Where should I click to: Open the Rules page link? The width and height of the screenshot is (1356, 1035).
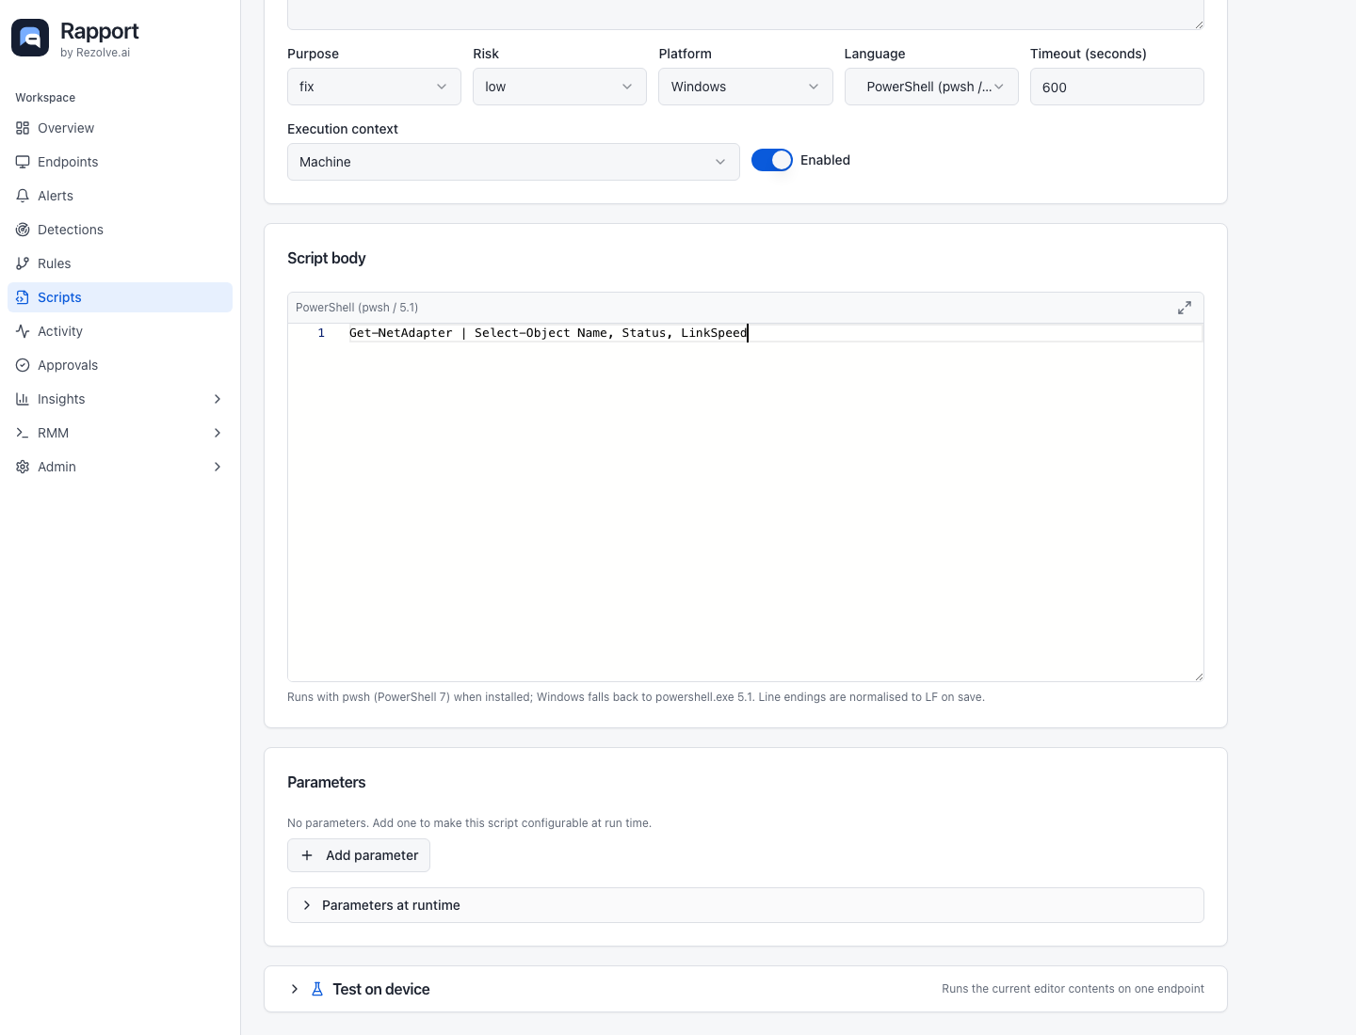click(120, 263)
